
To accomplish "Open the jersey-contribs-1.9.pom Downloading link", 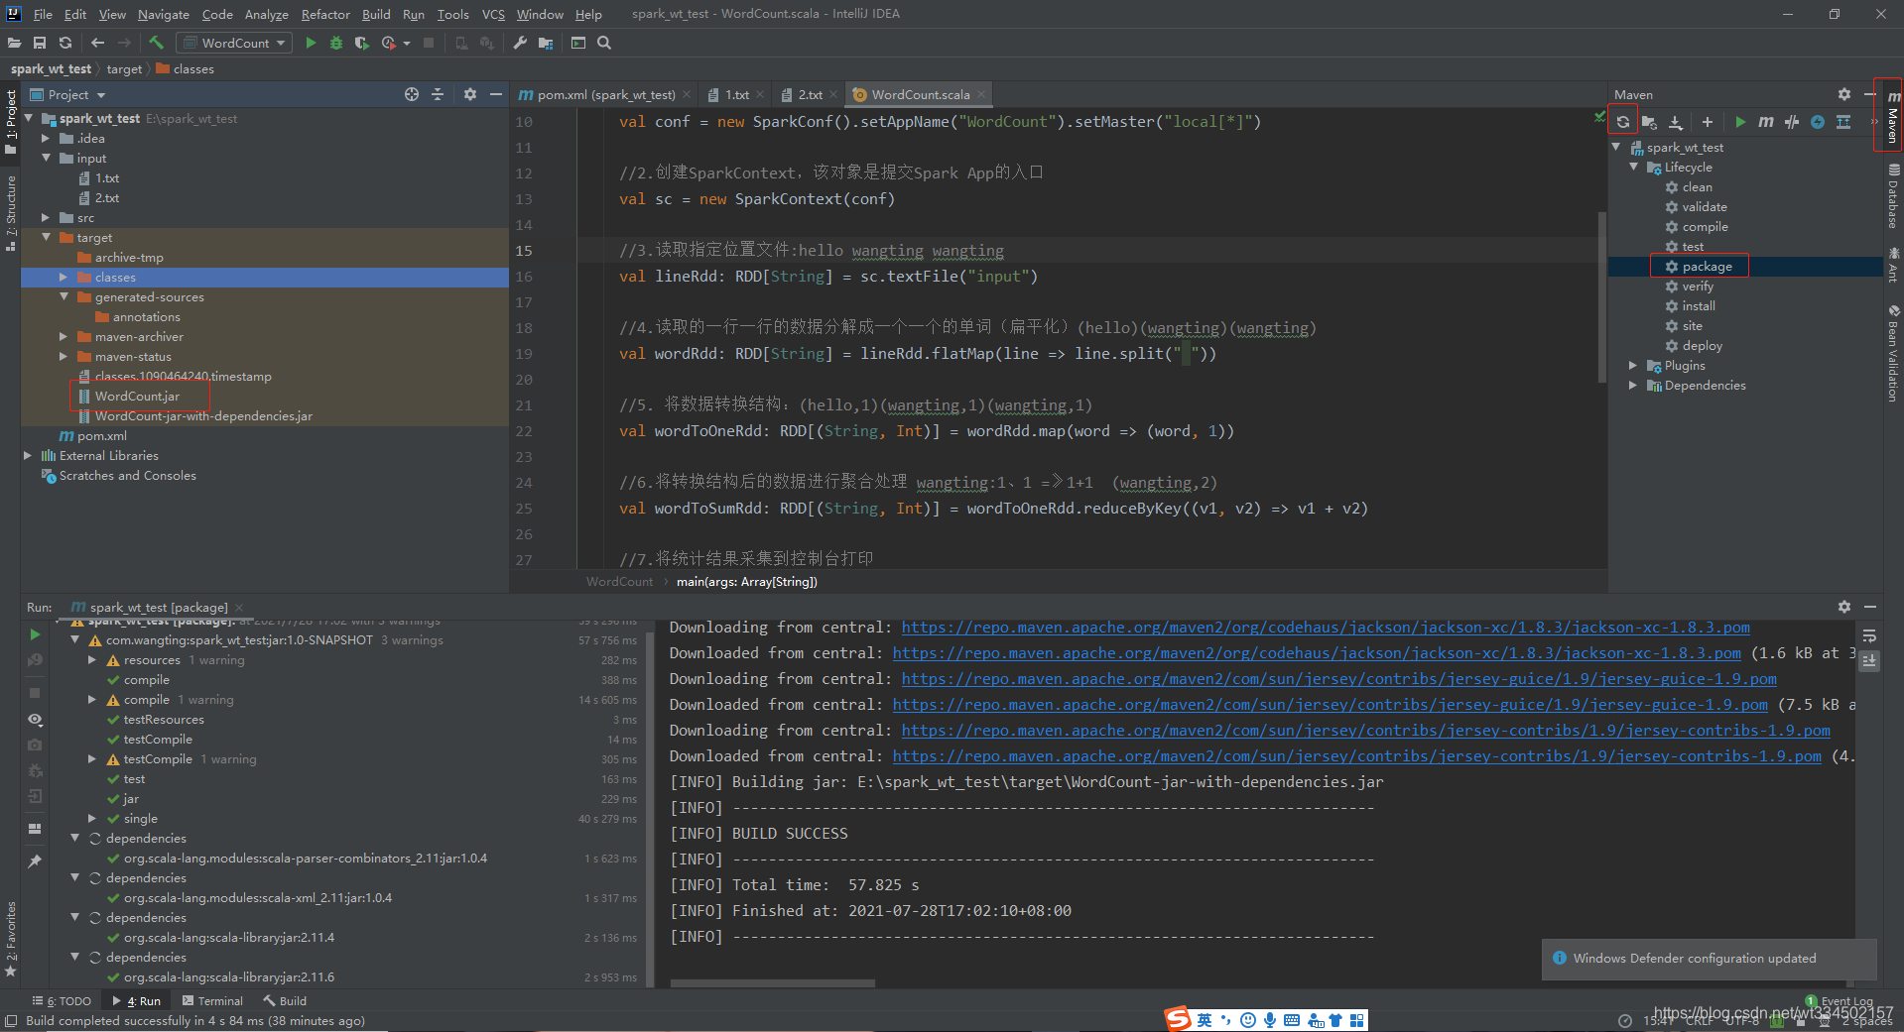I will click(1366, 731).
